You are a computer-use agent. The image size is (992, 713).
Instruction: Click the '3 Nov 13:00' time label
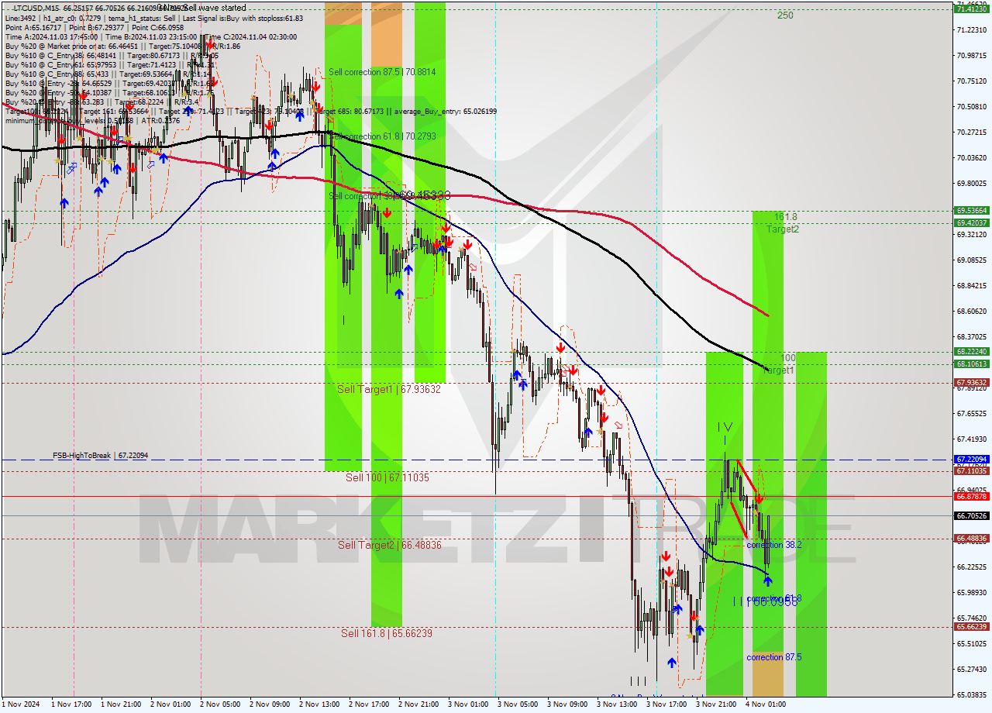tap(617, 704)
